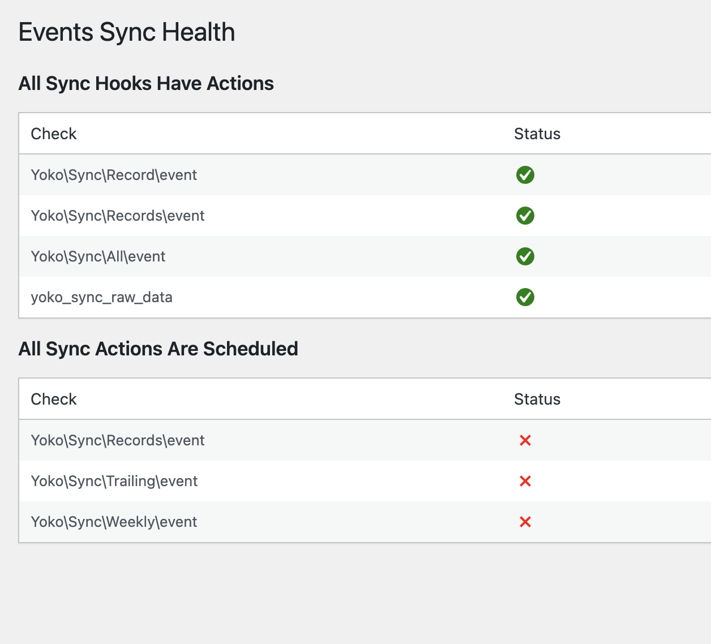711x644 pixels.
Task: Select the Yoko\Sync\Record\event row label
Action: [x=114, y=175]
